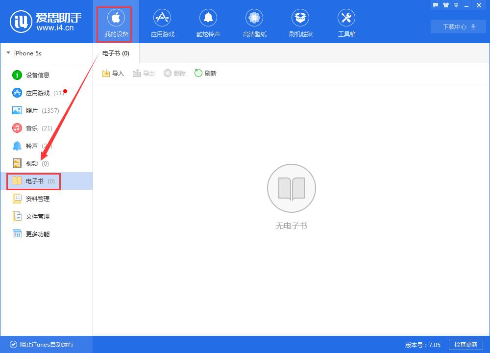The width and height of the screenshot is (490, 353).
Task: Close the 爱思助手 window
Action: (x=479, y=5)
